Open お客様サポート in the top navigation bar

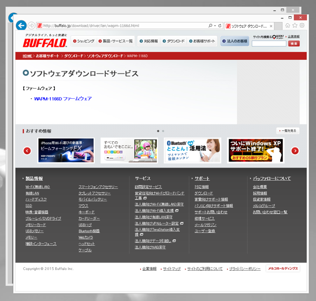pyautogui.click(x=202, y=41)
